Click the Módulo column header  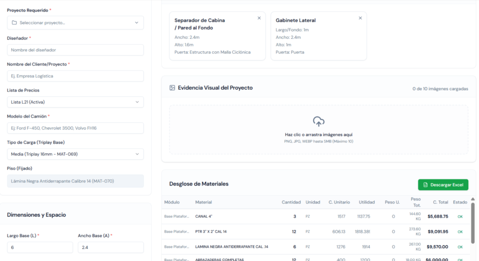tap(172, 202)
